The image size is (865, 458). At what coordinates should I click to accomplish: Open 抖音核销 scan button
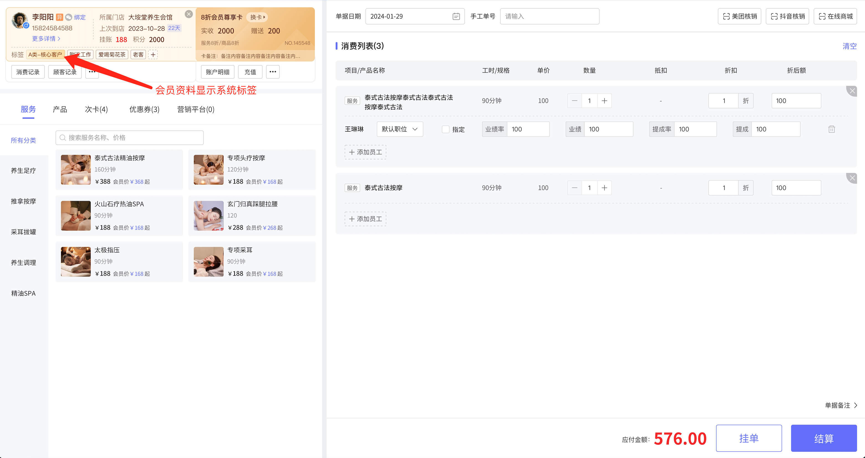click(787, 16)
